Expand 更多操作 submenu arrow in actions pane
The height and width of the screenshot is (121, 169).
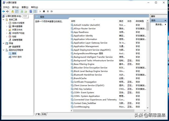[166, 25]
